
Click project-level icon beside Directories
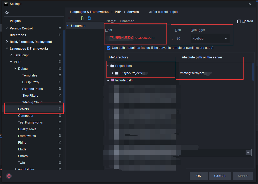(x=60, y=35)
